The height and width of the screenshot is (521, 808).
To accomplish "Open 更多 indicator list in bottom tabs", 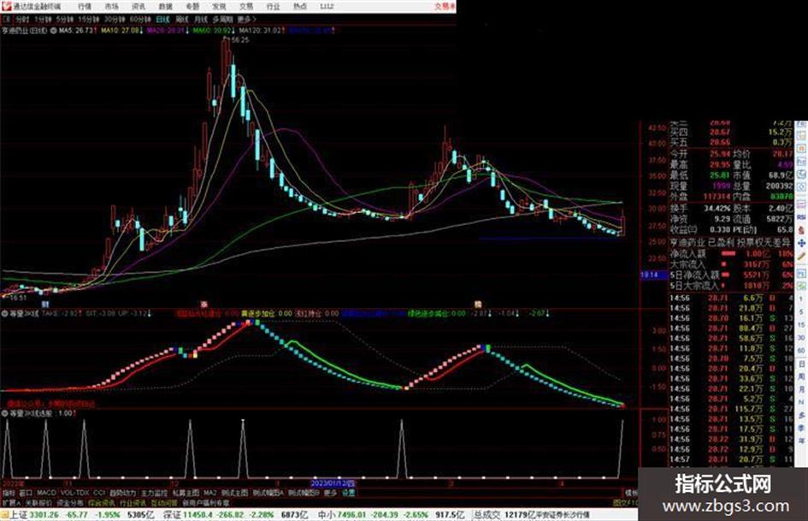I will [330, 493].
